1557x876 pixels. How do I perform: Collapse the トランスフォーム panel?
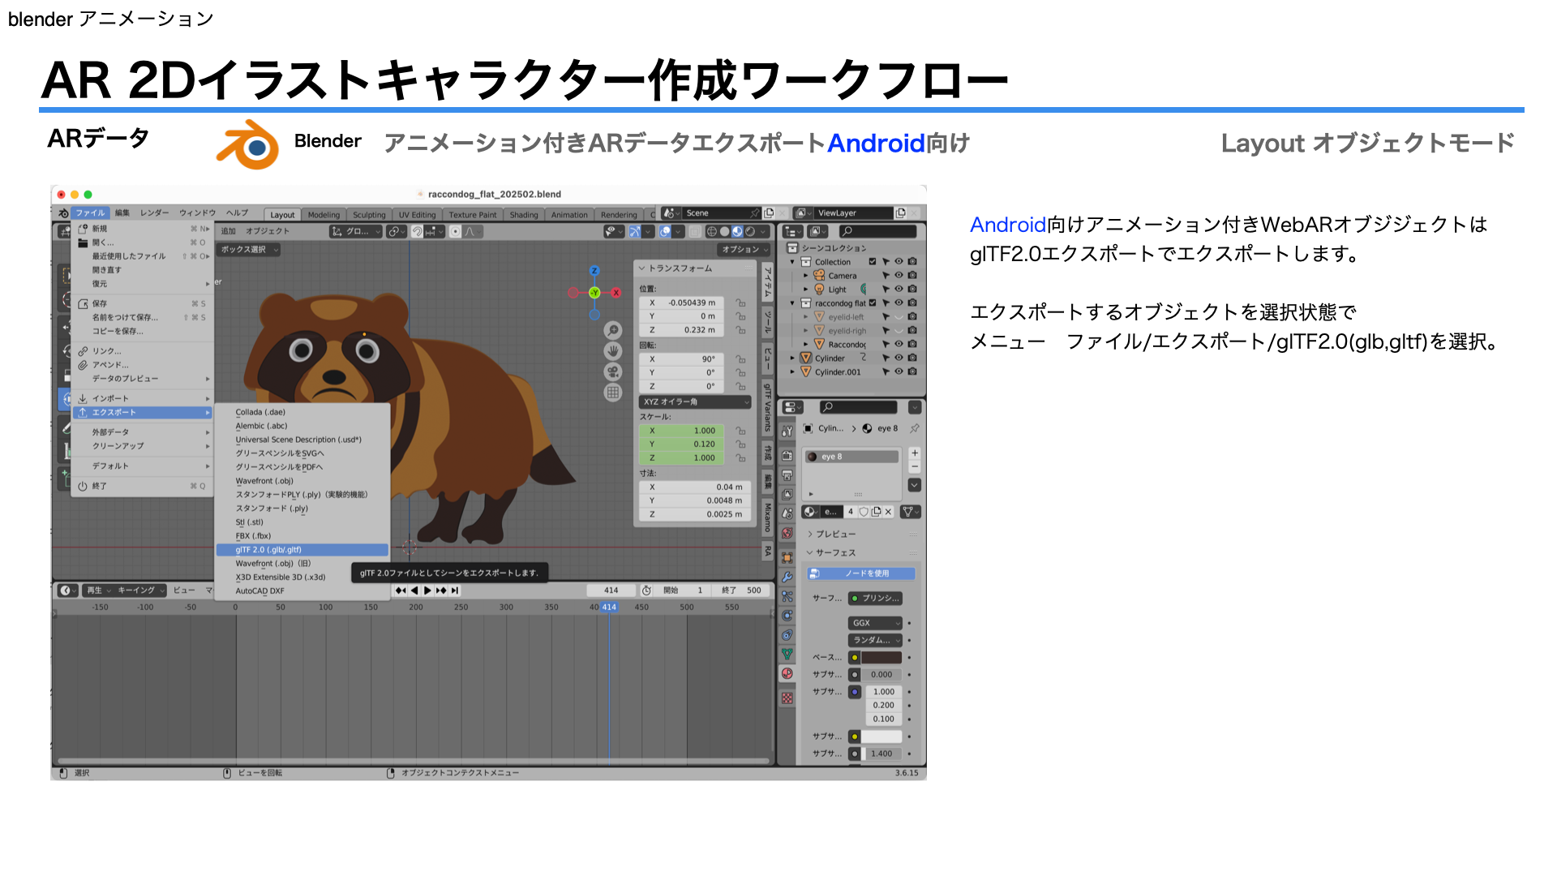click(x=641, y=268)
